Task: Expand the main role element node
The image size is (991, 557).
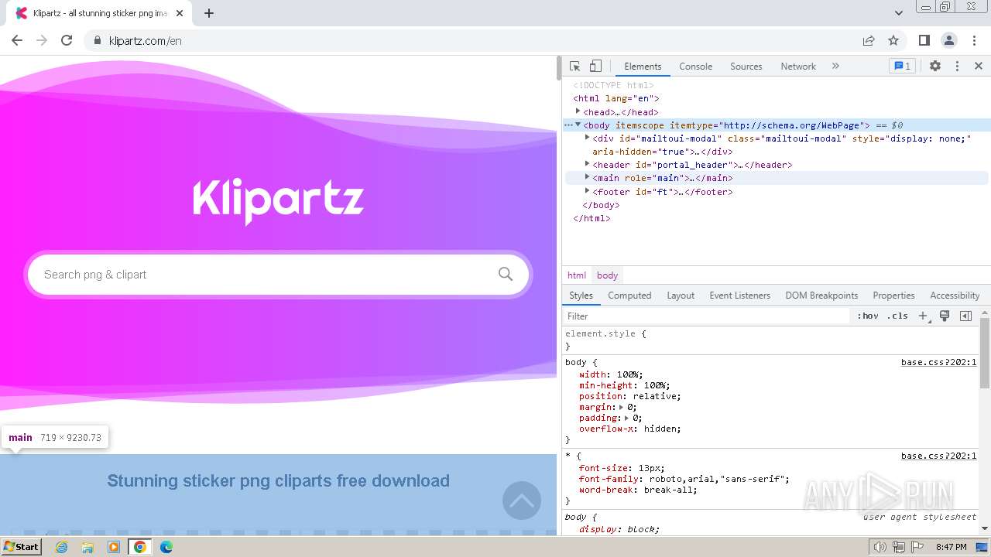Action: point(587,177)
